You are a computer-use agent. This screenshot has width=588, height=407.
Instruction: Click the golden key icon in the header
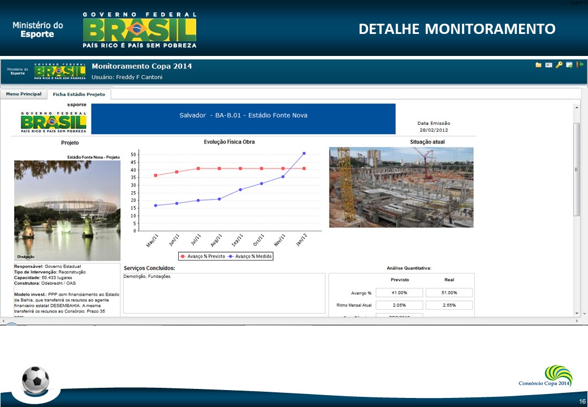[x=559, y=65]
